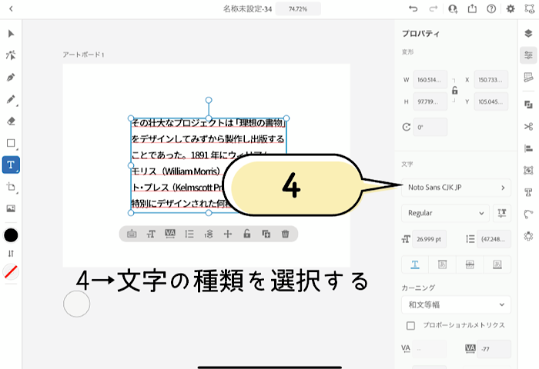Click the font size 26.999 pt field
539x369 pixels.
point(429,239)
